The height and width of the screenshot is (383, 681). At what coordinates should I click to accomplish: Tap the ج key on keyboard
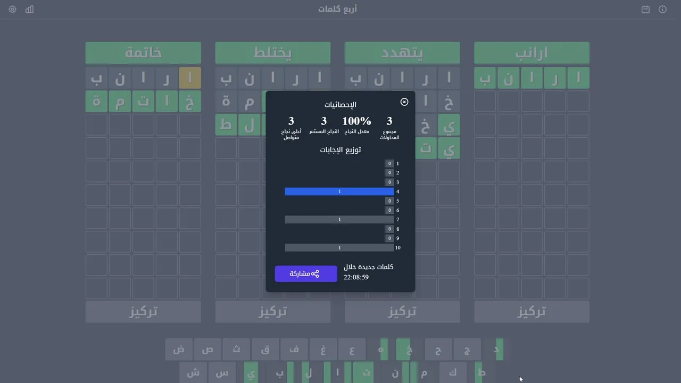click(467, 349)
